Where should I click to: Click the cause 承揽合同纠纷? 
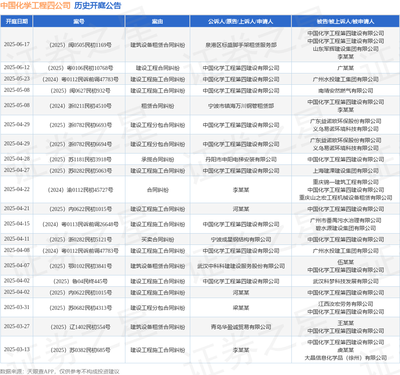158,159
